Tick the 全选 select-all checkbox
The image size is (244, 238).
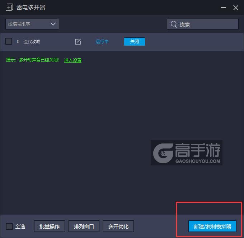[x=9, y=226]
